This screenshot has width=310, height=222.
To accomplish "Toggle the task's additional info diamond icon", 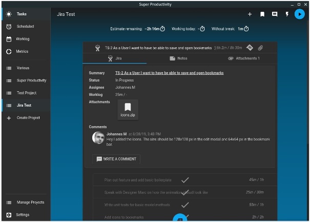I will 250,48.
